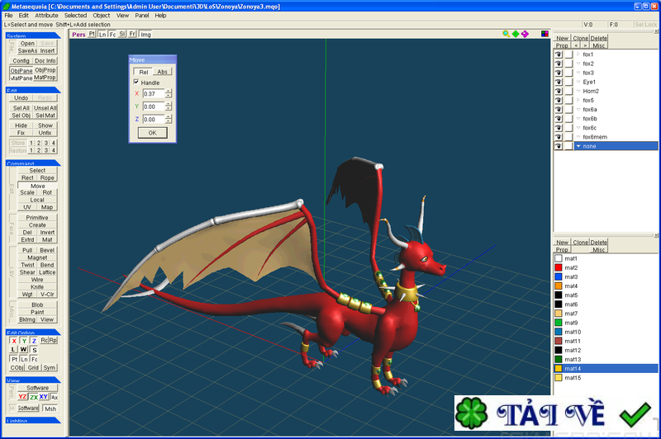Click the Magnet command button

pos(37,257)
